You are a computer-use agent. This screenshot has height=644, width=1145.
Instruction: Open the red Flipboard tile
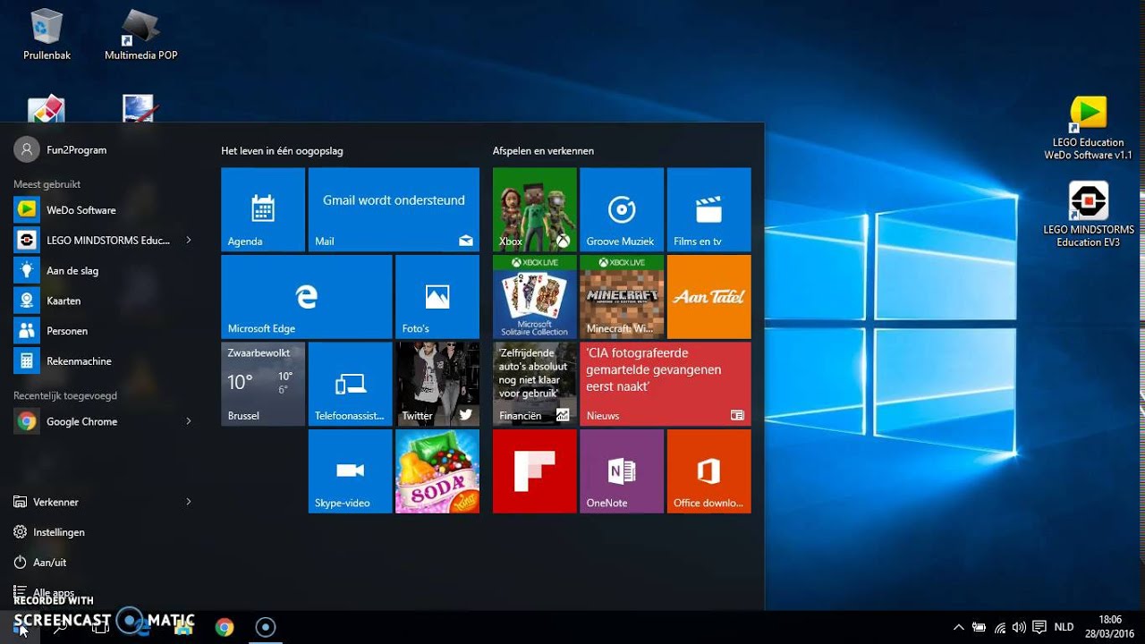[535, 470]
